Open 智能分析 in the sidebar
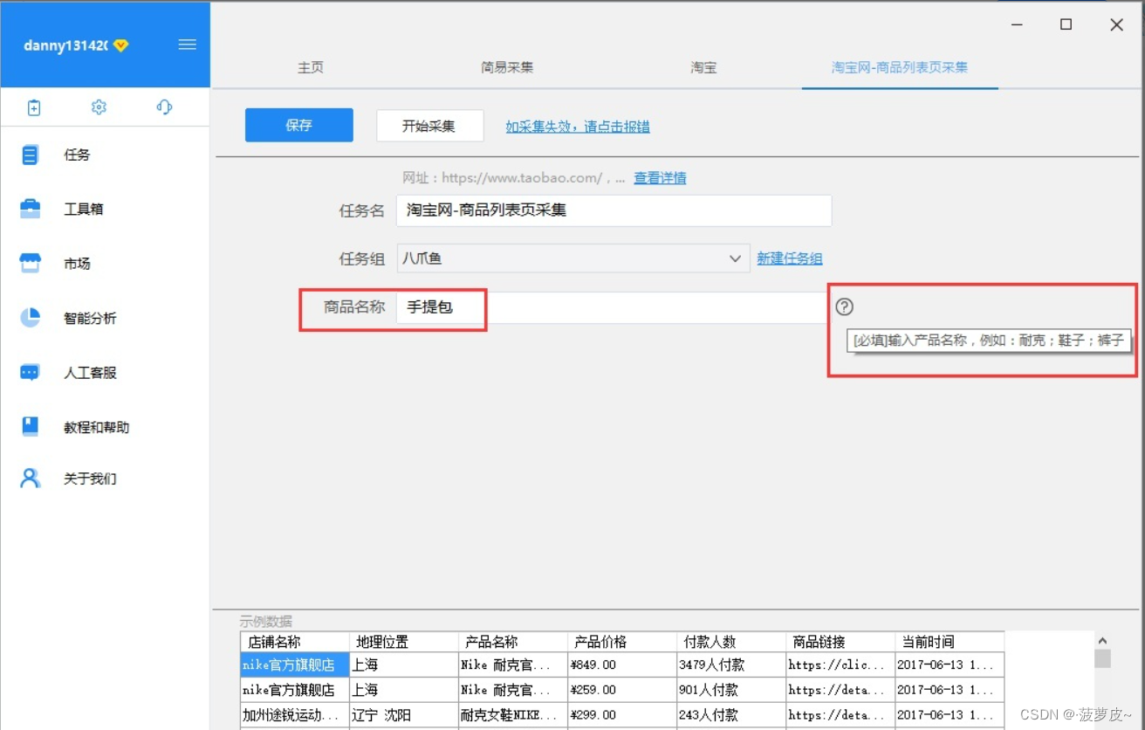This screenshot has height=730, width=1145. click(90, 319)
